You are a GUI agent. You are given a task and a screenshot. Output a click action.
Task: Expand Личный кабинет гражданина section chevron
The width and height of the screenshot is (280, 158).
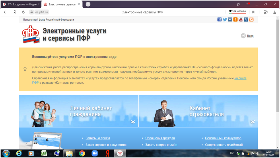133,122
